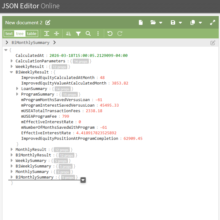Open the save document dropdown
This screenshot has height=220, width=220.
tap(176, 22)
